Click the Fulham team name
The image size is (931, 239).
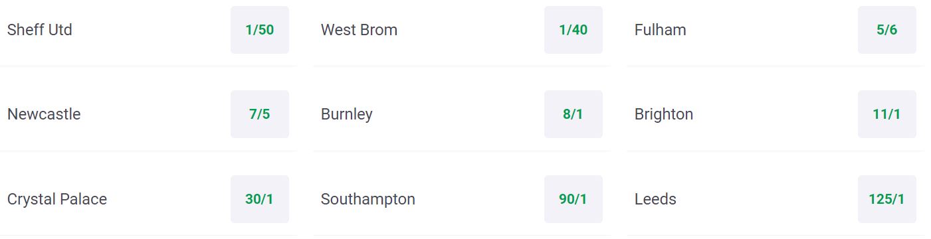click(x=661, y=30)
